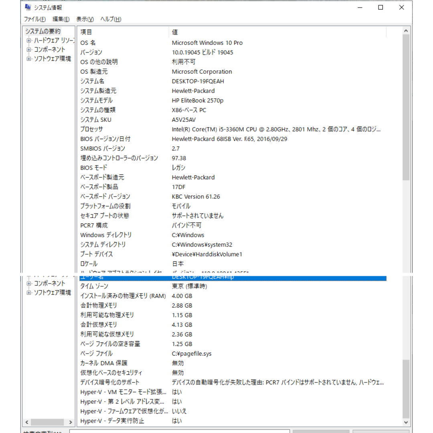Click the tree pane horizontal scrollbar thumb
The image size is (433, 433).
tap(47, 422)
